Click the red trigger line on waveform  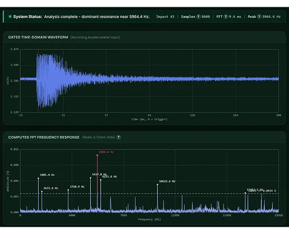pos(38,81)
